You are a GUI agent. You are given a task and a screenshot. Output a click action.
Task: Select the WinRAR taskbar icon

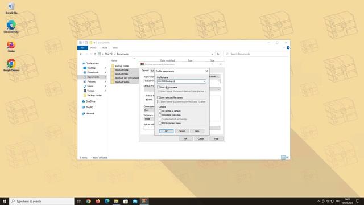[144, 201]
